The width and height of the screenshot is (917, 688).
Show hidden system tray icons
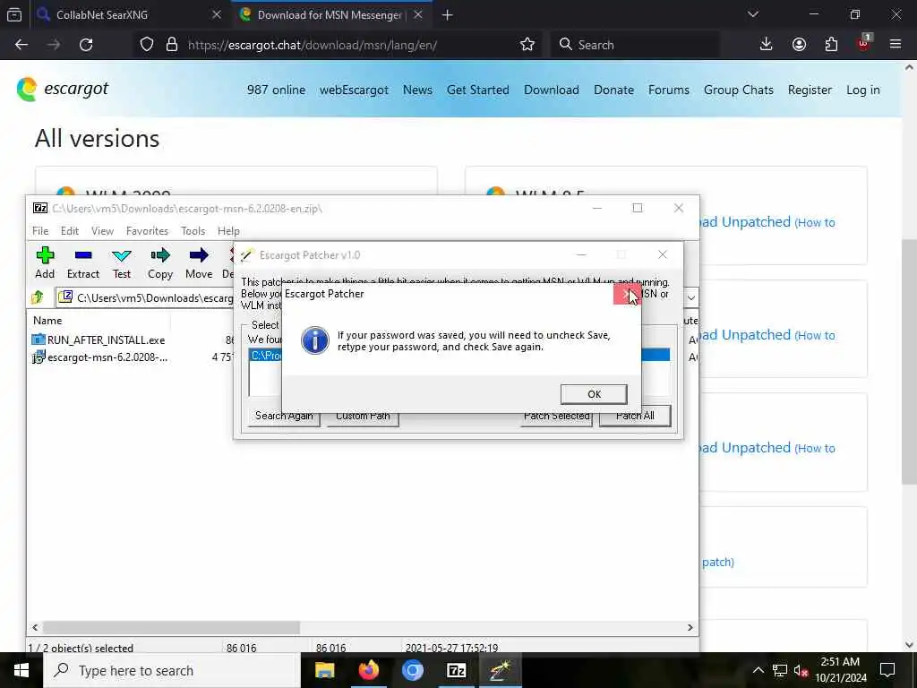pos(758,670)
